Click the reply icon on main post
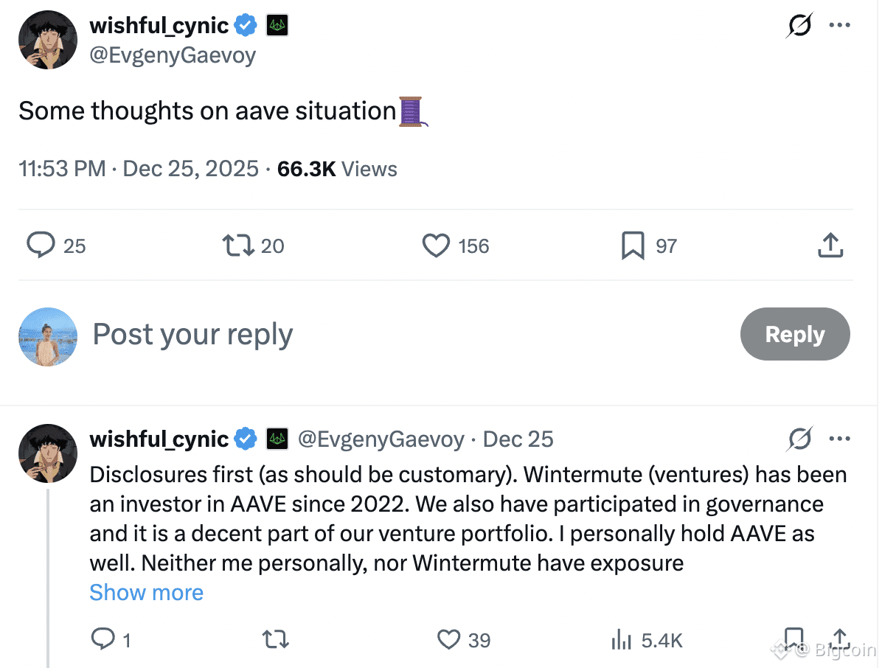The image size is (882, 668). click(x=41, y=246)
